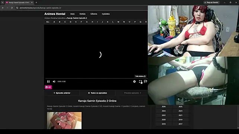
Task: Filter by letter K
Action: point(108,22)
